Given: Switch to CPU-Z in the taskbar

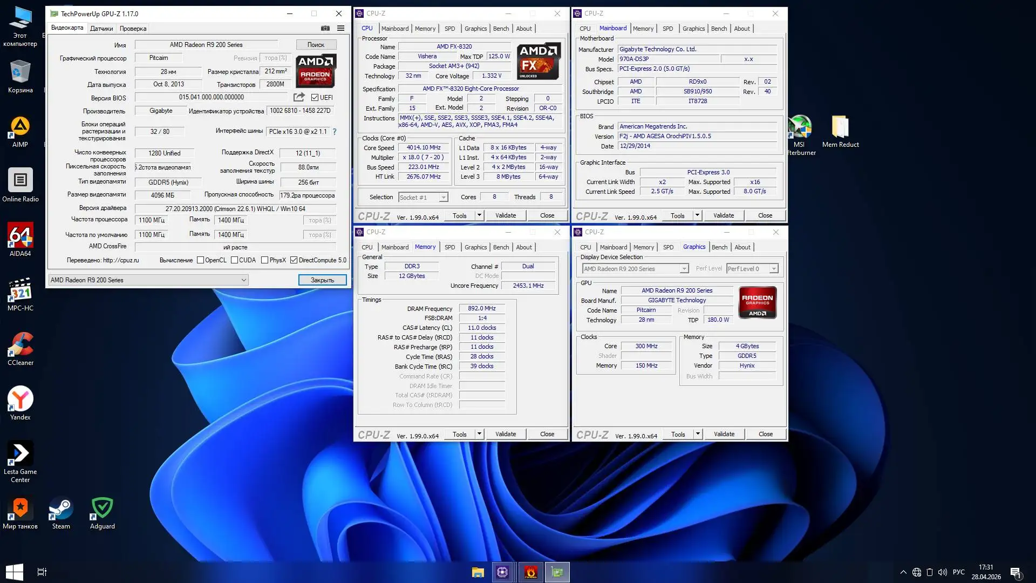Looking at the screenshot, I should click(502, 572).
